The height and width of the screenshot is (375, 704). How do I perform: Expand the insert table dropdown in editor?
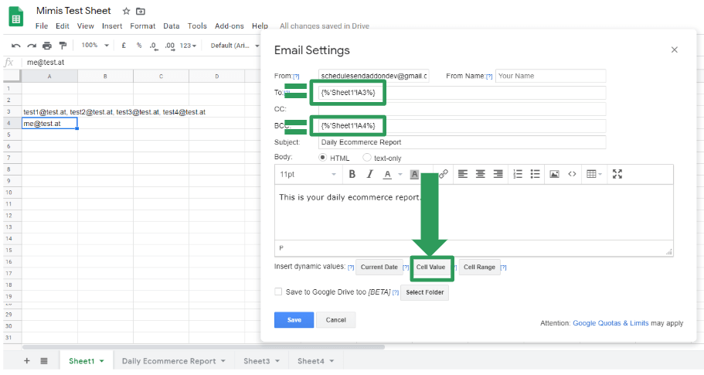pyautogui.click(x=594, y=174)
